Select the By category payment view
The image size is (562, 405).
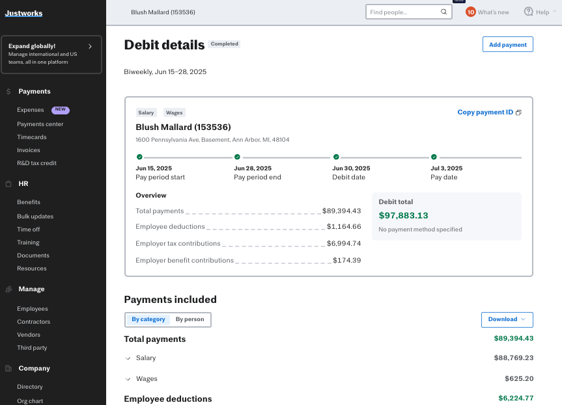click(148, 319)
